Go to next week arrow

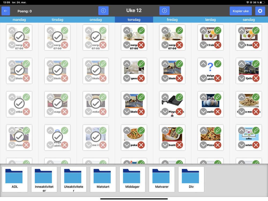click(x=165, y=11)
